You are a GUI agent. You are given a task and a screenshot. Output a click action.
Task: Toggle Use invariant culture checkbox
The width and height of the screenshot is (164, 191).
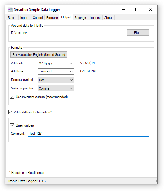click(12, 97)
